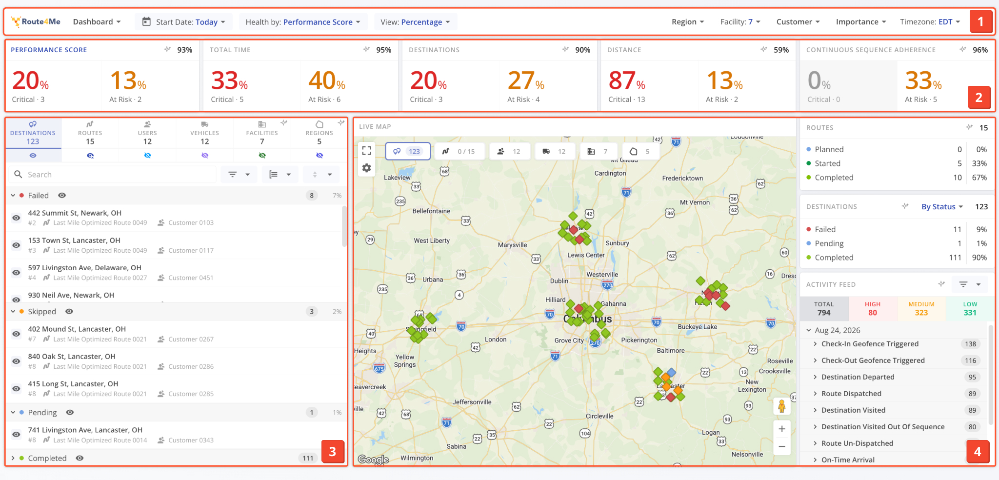Open Start Date Today dropdown
Screen dimensions: 999x480
[184, 21]
